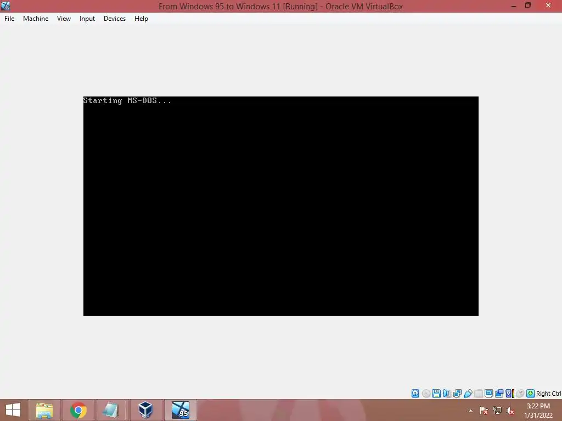The height and width of the screenshot is (421, 562).
Task: Click the greyed shared folders status icon
Action: 478,394
